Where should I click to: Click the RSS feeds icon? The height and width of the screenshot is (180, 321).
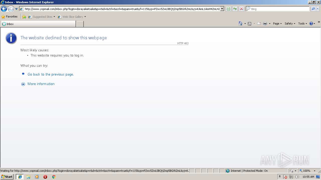(250, 23)
